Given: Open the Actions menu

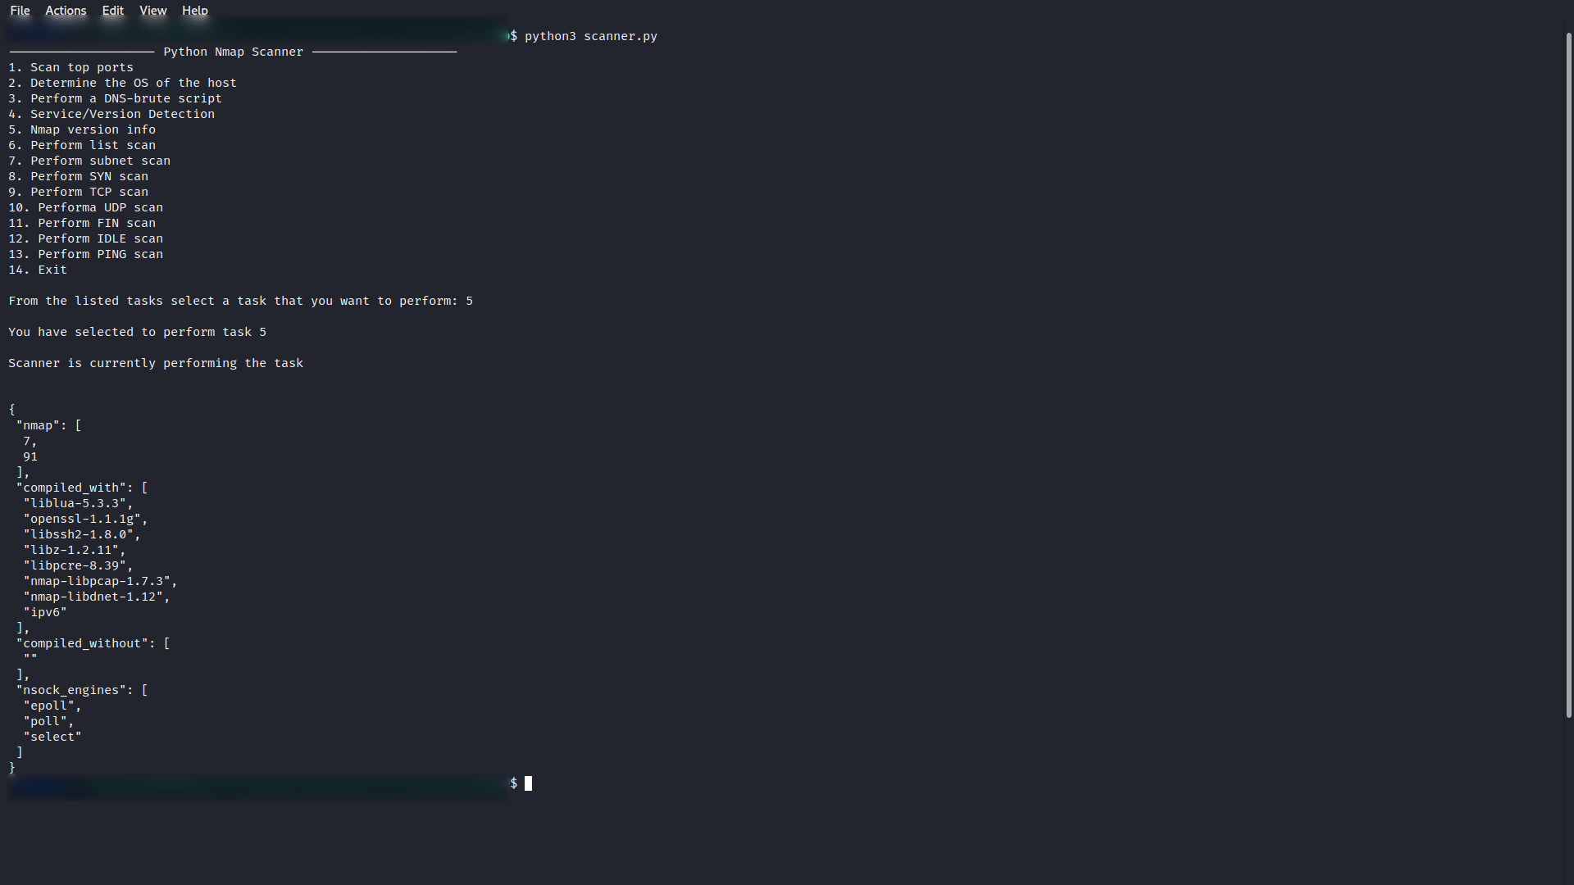Looking at the screenshot, I should pos(66,11).
